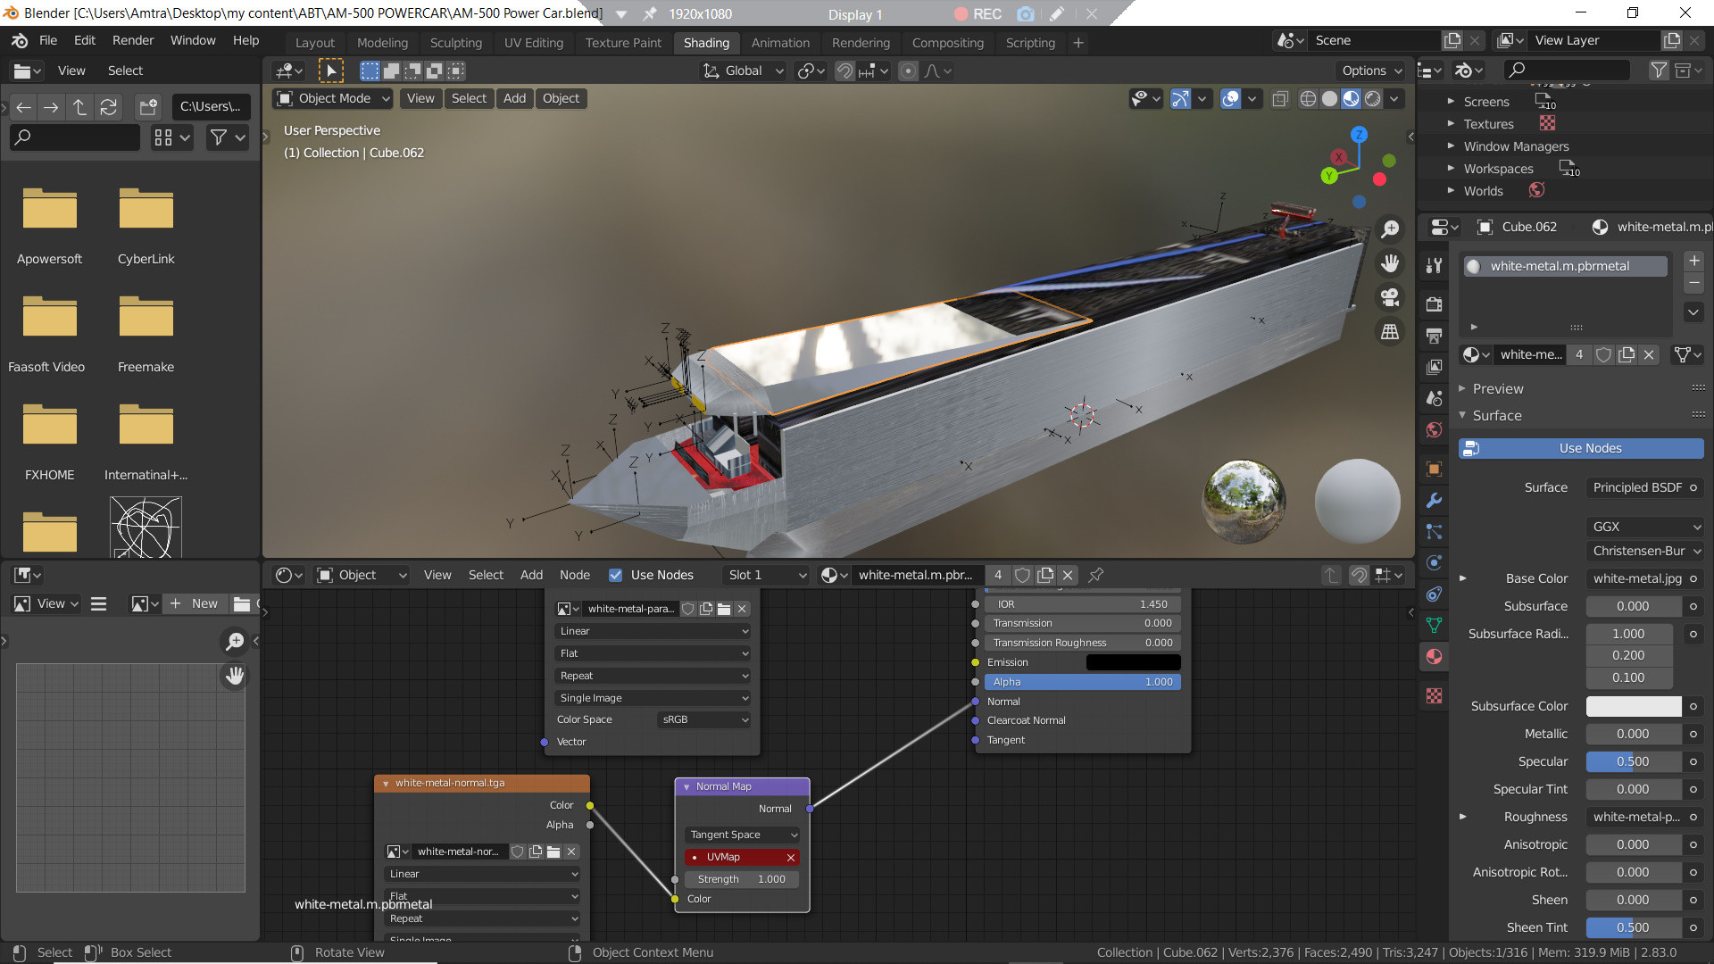Screen dimensions: 1714x964
Task: Open the Output properties tab
Action: click(x=1435, y=336)
